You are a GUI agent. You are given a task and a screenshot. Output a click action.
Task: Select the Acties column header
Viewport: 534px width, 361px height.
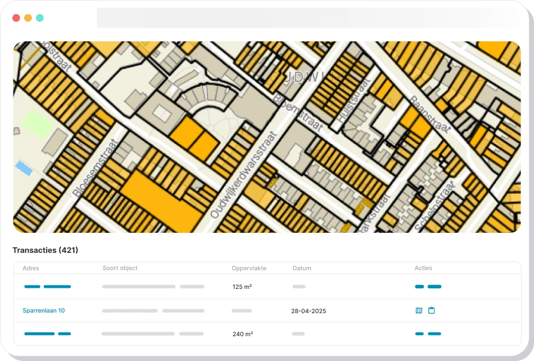[424, 268]
